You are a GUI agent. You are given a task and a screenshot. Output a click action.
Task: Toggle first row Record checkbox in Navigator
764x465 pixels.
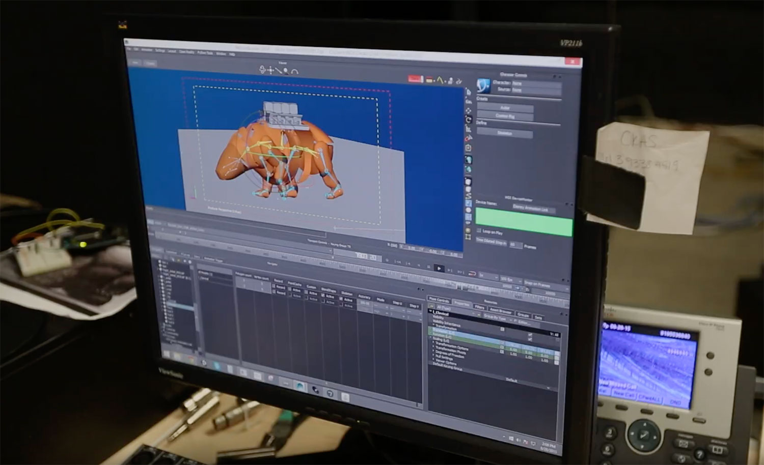(x=274, y=286)
